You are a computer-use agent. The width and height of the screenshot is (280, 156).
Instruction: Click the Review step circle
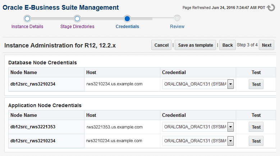pos(177,19)
